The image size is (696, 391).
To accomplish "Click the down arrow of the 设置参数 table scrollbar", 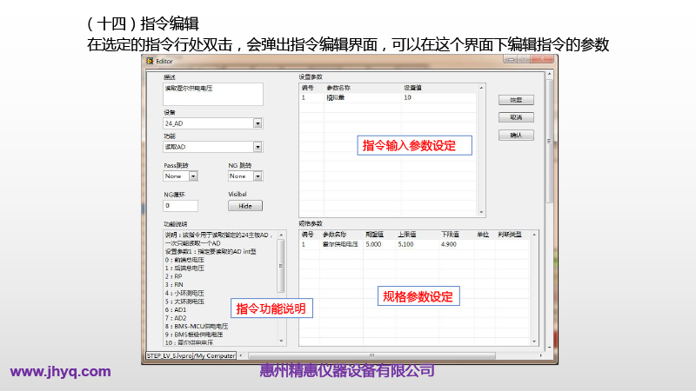I will click(481, 212).
